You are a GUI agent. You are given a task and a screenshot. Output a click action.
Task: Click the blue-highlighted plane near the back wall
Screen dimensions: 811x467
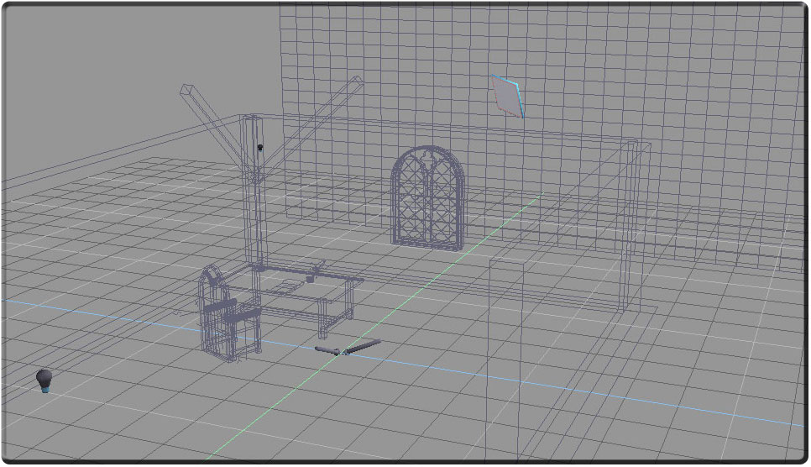pos(506,94)
